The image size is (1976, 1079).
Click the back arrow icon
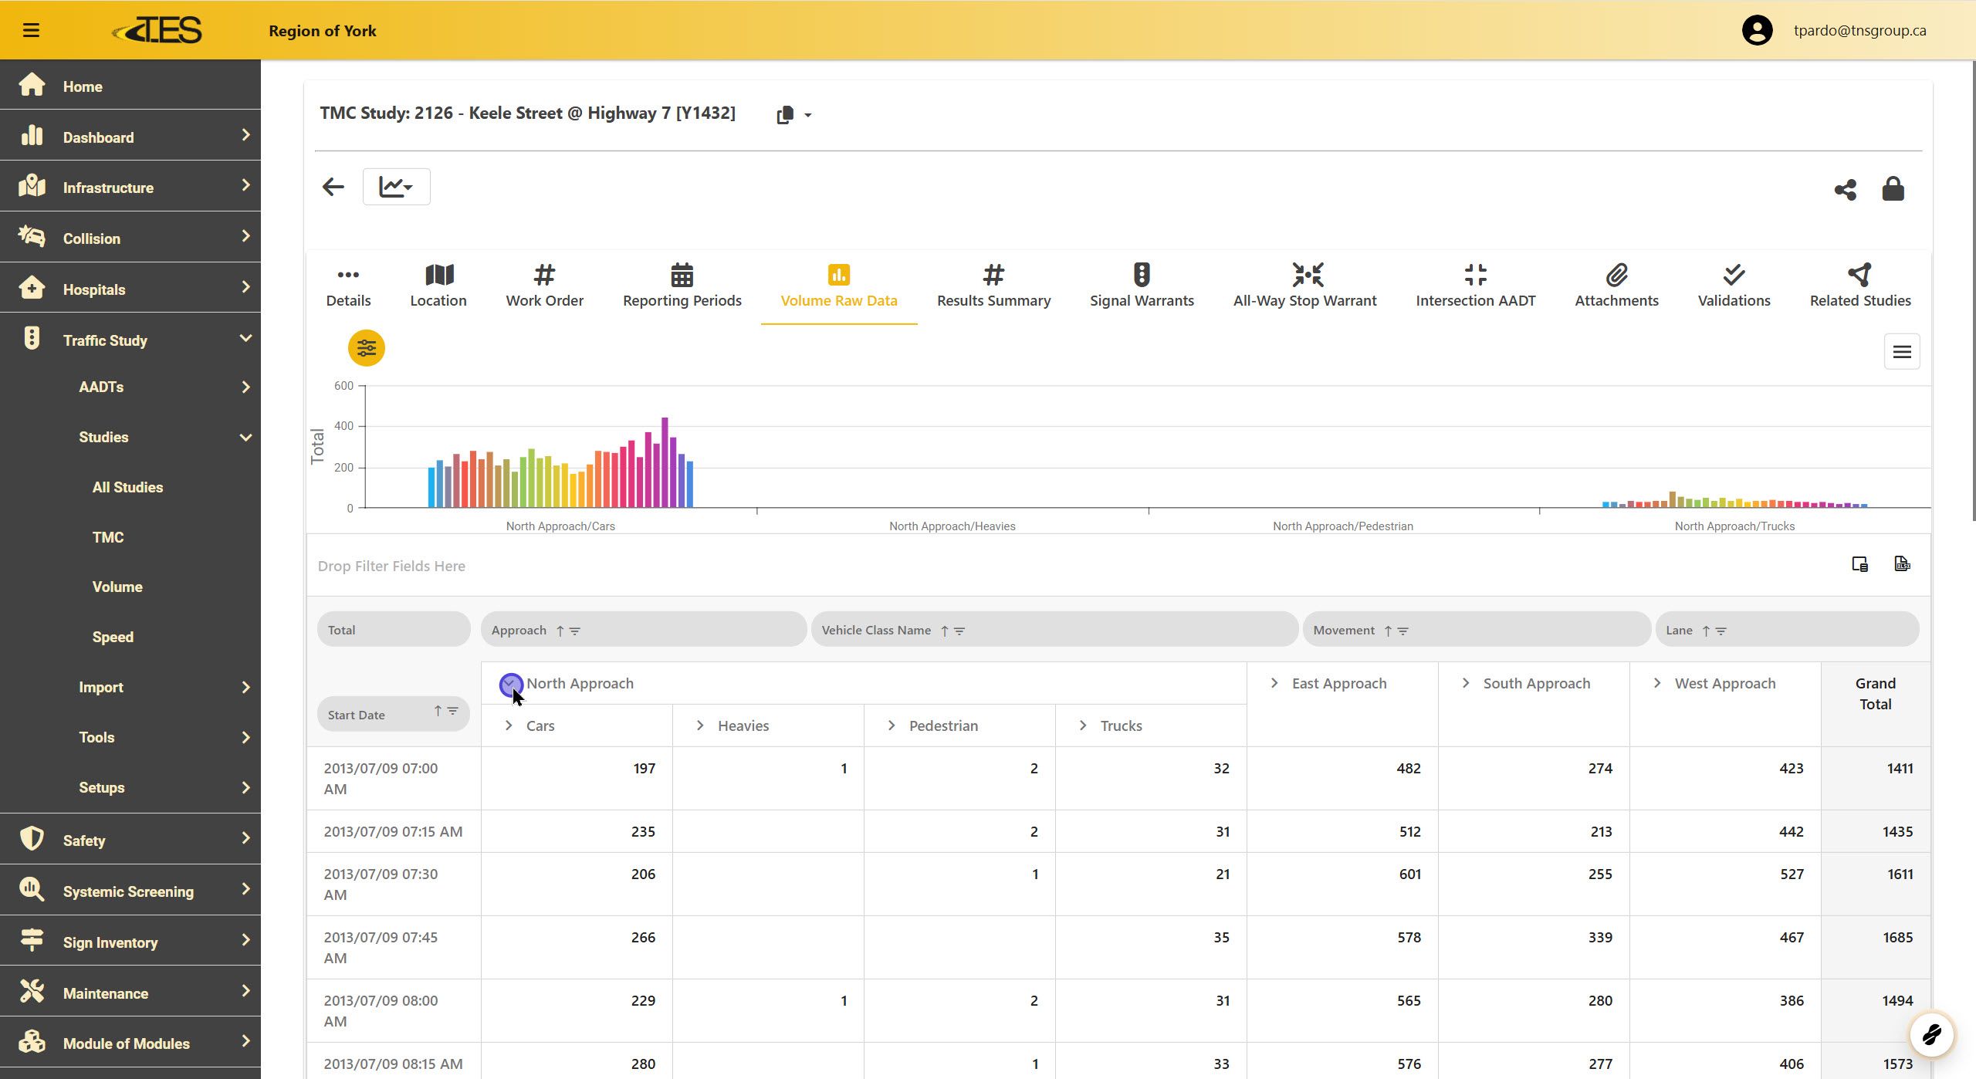click(x=333, y=187)
